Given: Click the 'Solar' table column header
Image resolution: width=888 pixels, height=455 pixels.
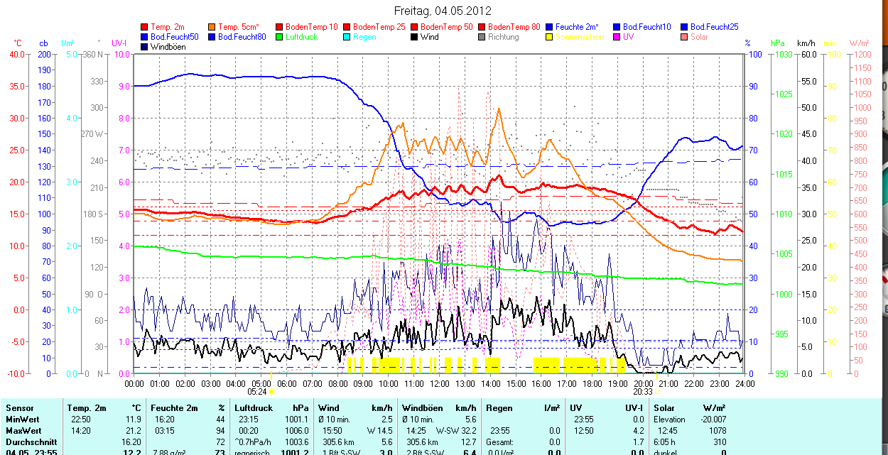Looking at the screenshot, I should pos(664,408).
